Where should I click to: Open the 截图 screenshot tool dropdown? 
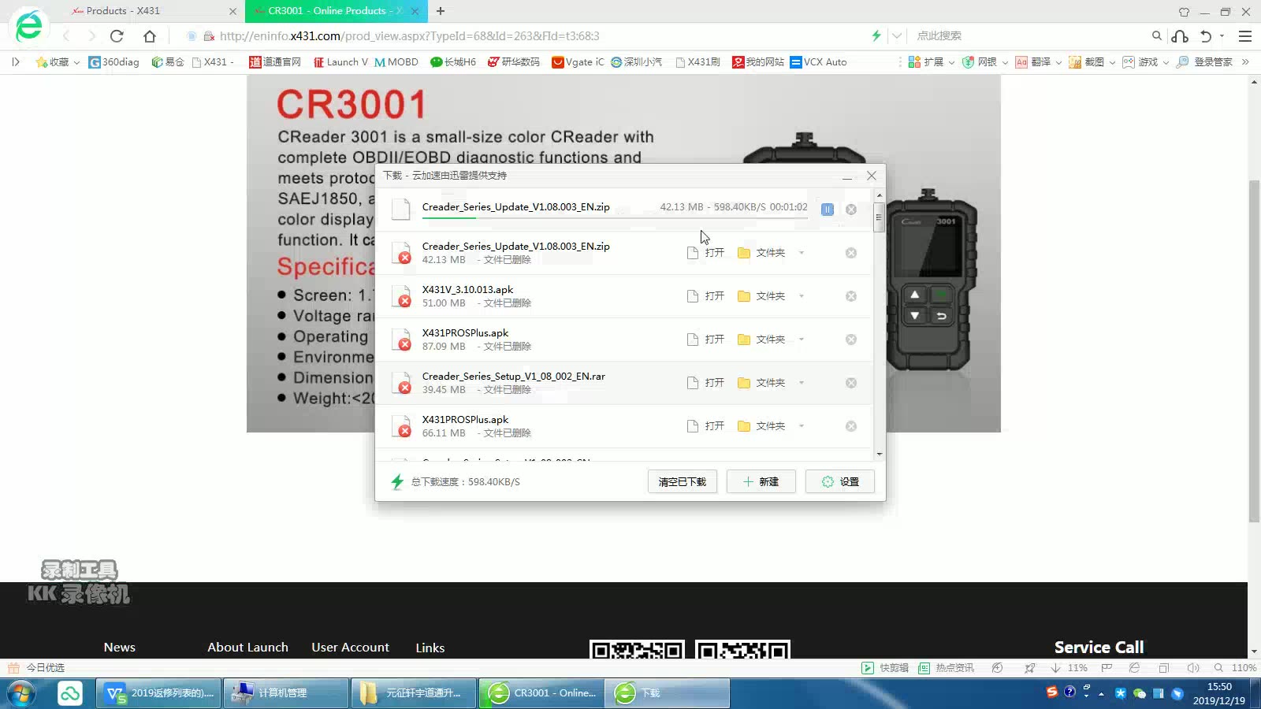click(x=1092, y=62)
